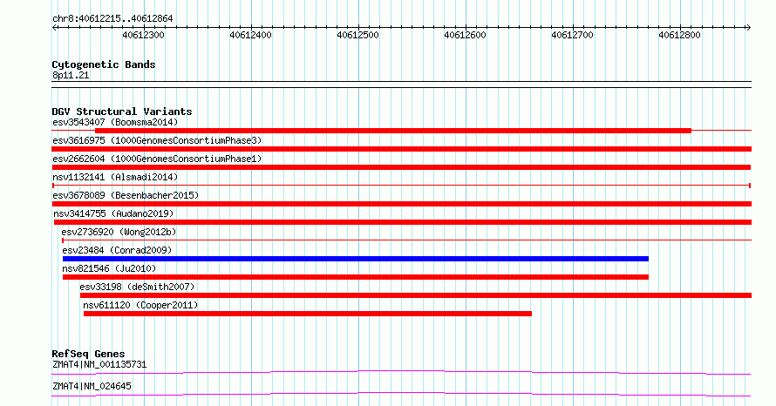Click the 8p11.21 cytogenetic band label
Viewport: 776px width, 406px height.
pos(71,75)
